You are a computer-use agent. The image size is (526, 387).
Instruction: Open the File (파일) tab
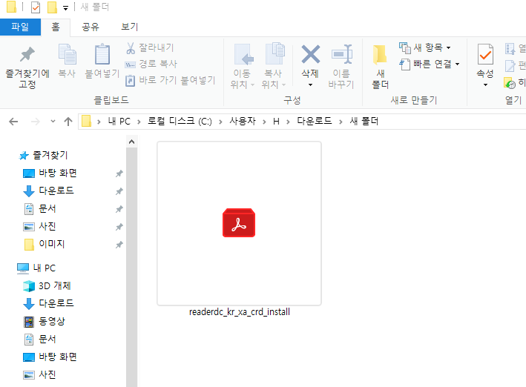20,27
